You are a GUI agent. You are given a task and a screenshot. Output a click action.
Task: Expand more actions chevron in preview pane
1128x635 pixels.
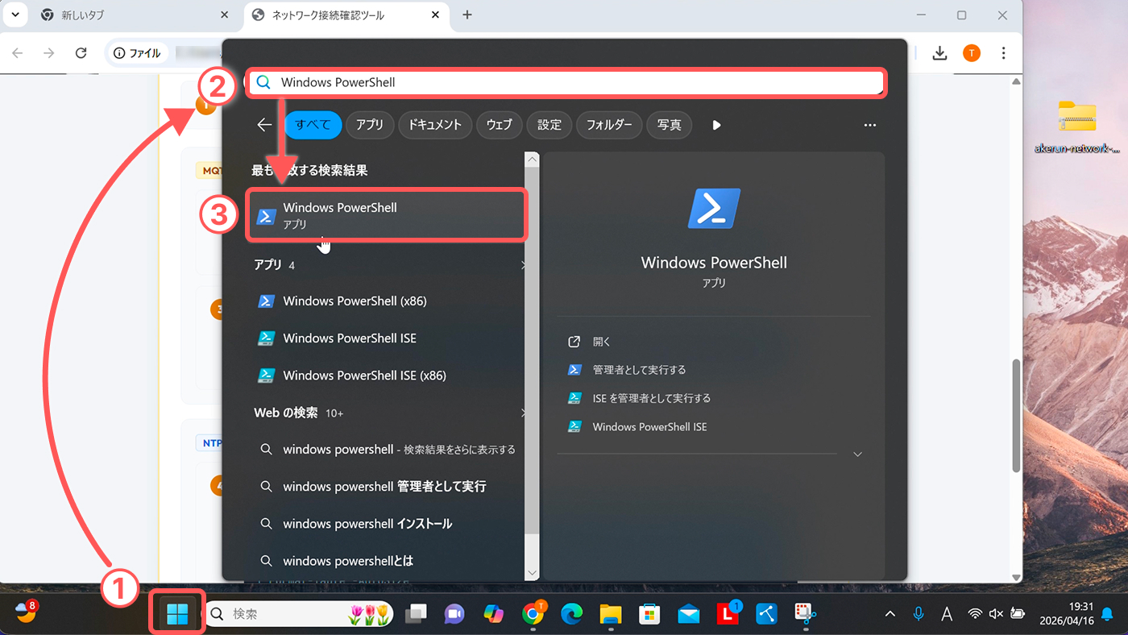pos(857,454)
